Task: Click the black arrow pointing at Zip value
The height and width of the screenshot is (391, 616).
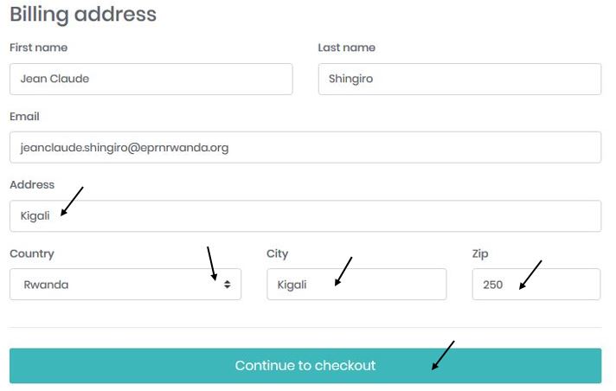Action: pyautogui.click(x=529, y=276)
